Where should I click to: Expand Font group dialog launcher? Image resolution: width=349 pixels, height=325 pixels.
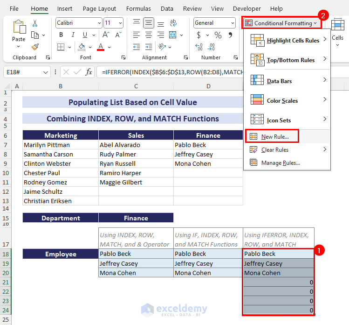(123, 57)
